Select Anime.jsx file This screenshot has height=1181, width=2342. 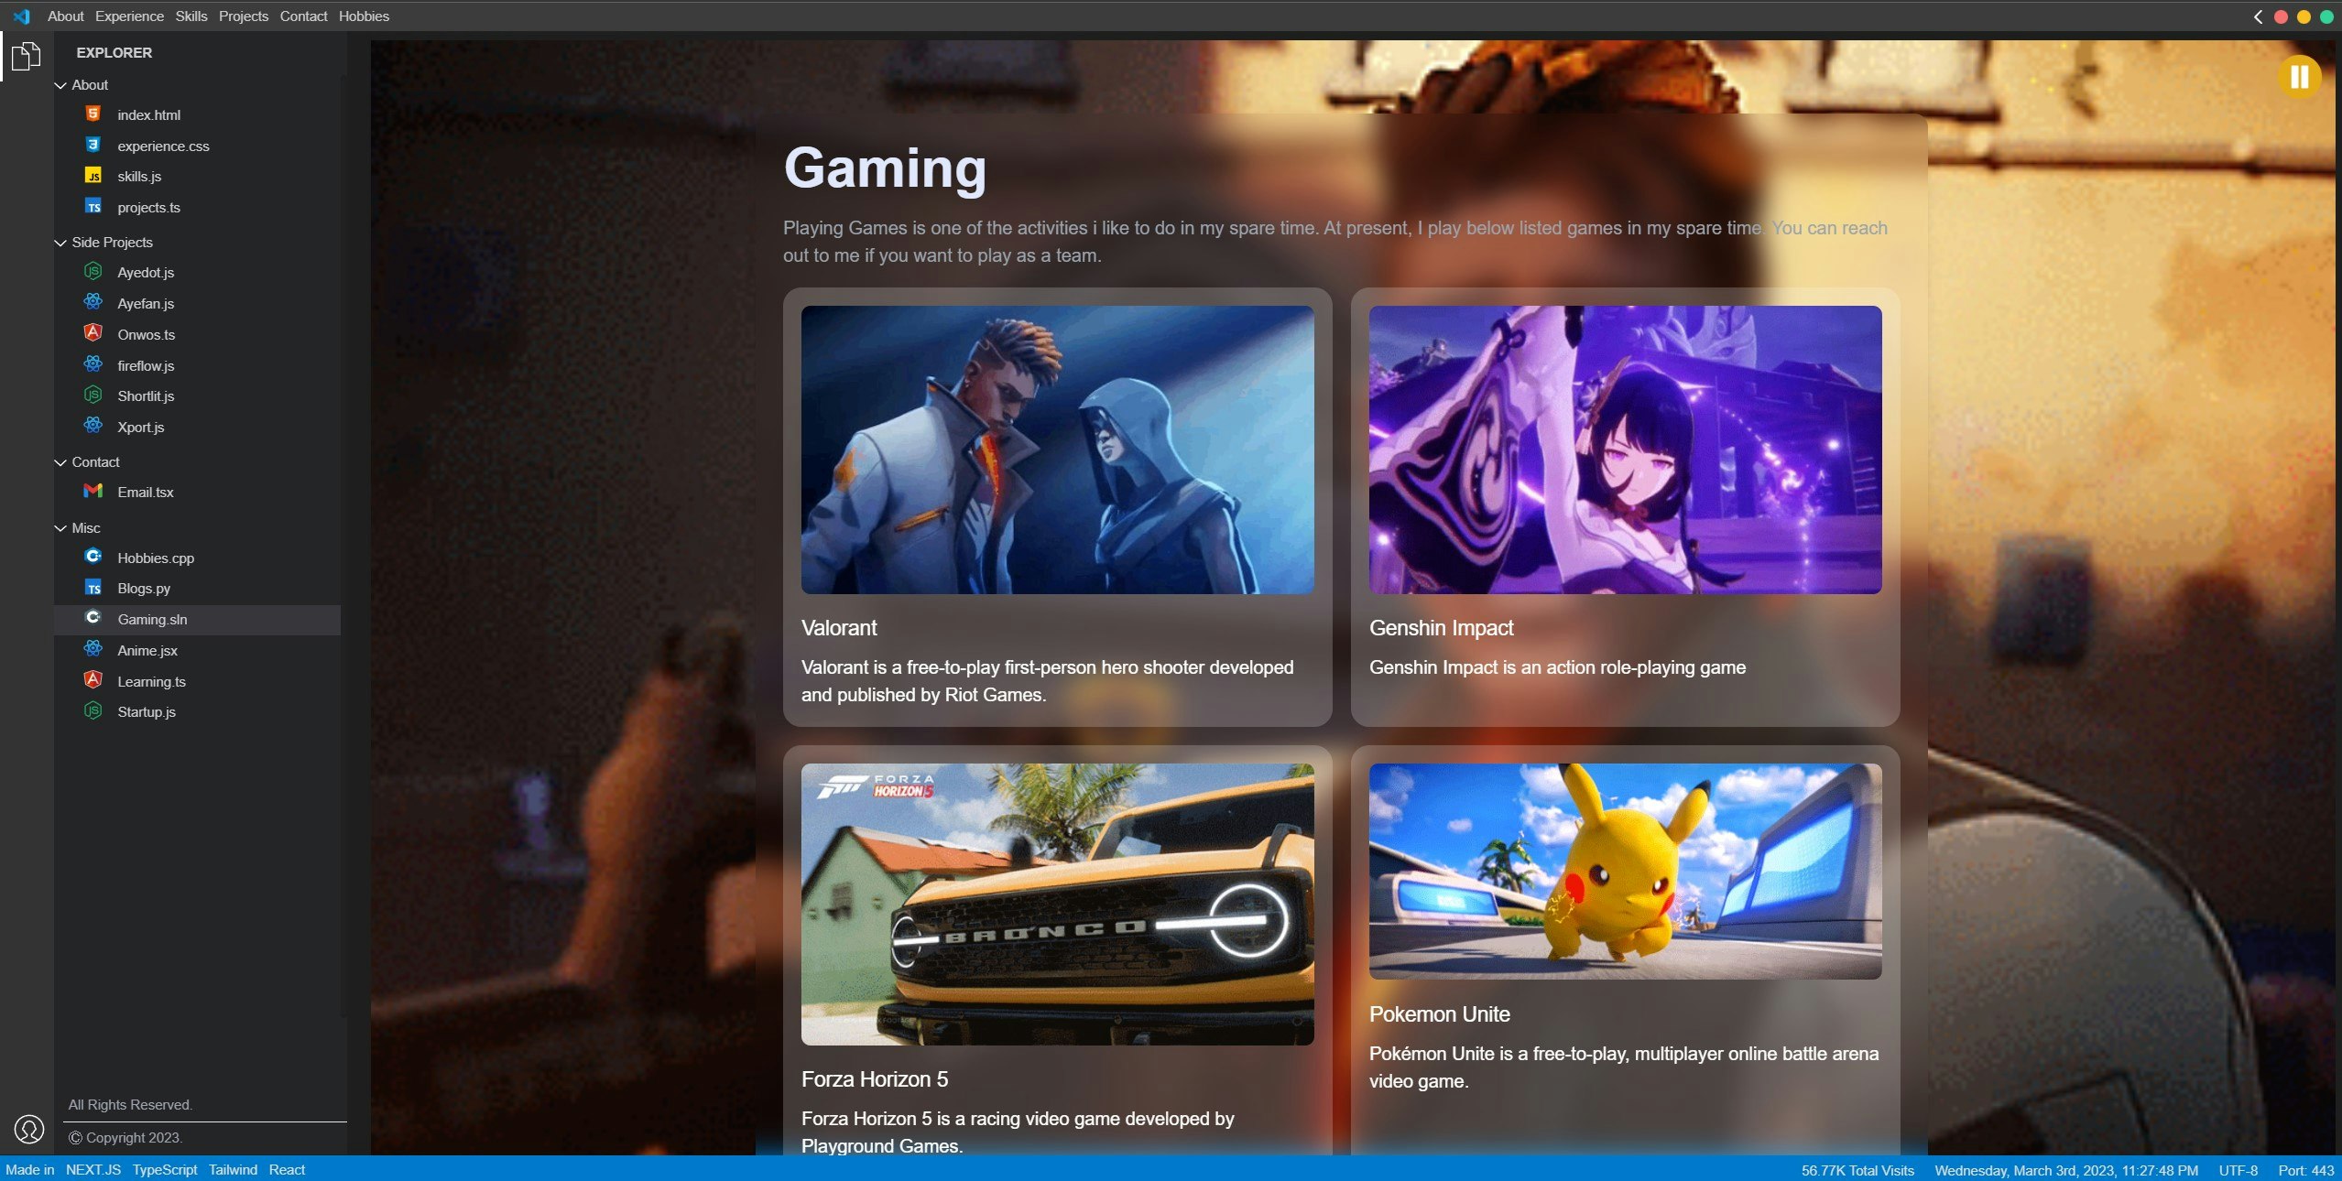[198, 650]
